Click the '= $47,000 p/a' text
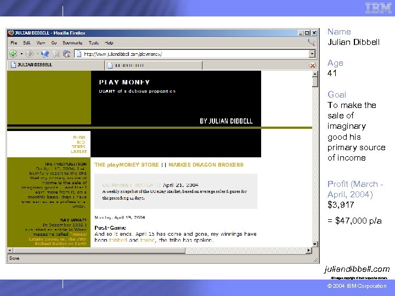This screenshot has width=395, height=296. pos(354,221)
